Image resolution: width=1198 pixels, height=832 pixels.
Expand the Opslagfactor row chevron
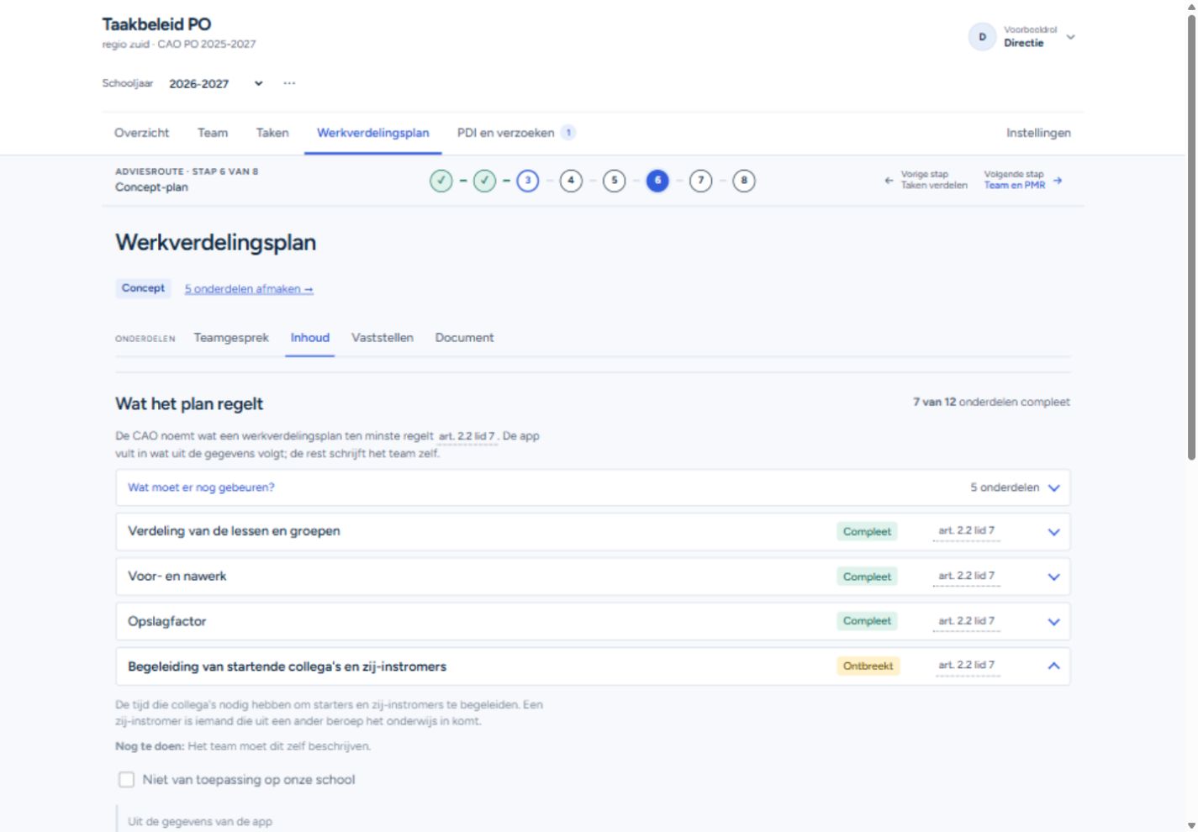coord(1054,622)
